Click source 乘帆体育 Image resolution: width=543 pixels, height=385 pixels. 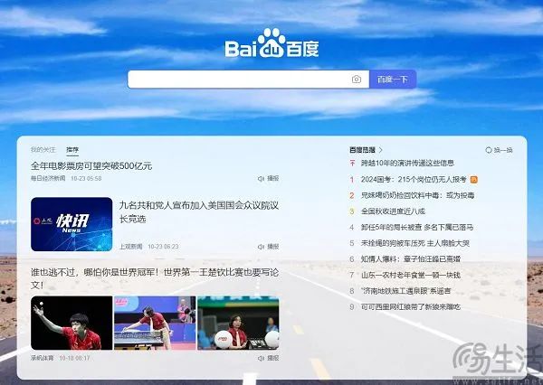coord(42,358)
